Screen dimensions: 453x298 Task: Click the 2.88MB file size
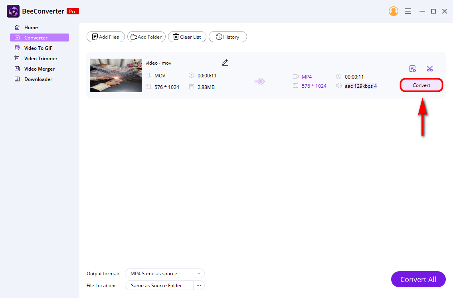click(x=206, y=87)
